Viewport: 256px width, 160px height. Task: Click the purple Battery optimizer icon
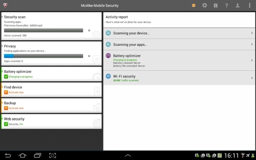coord(108,56)
